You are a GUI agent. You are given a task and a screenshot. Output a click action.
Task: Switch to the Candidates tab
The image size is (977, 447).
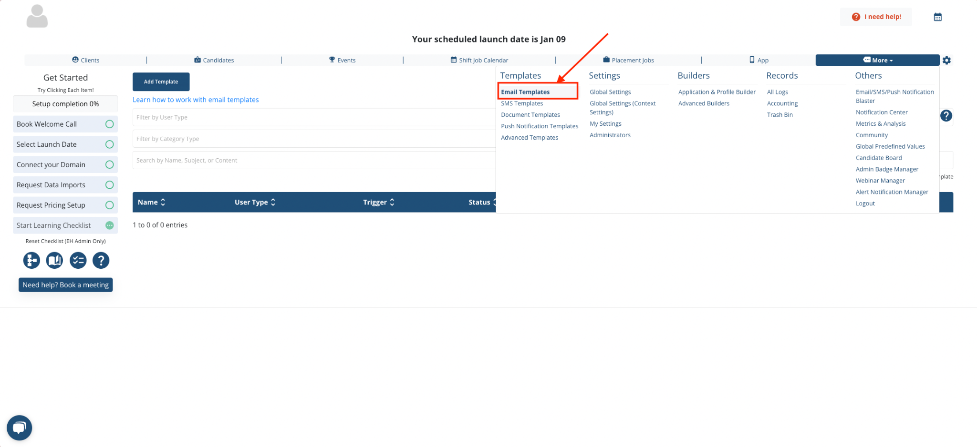(214, 60)
